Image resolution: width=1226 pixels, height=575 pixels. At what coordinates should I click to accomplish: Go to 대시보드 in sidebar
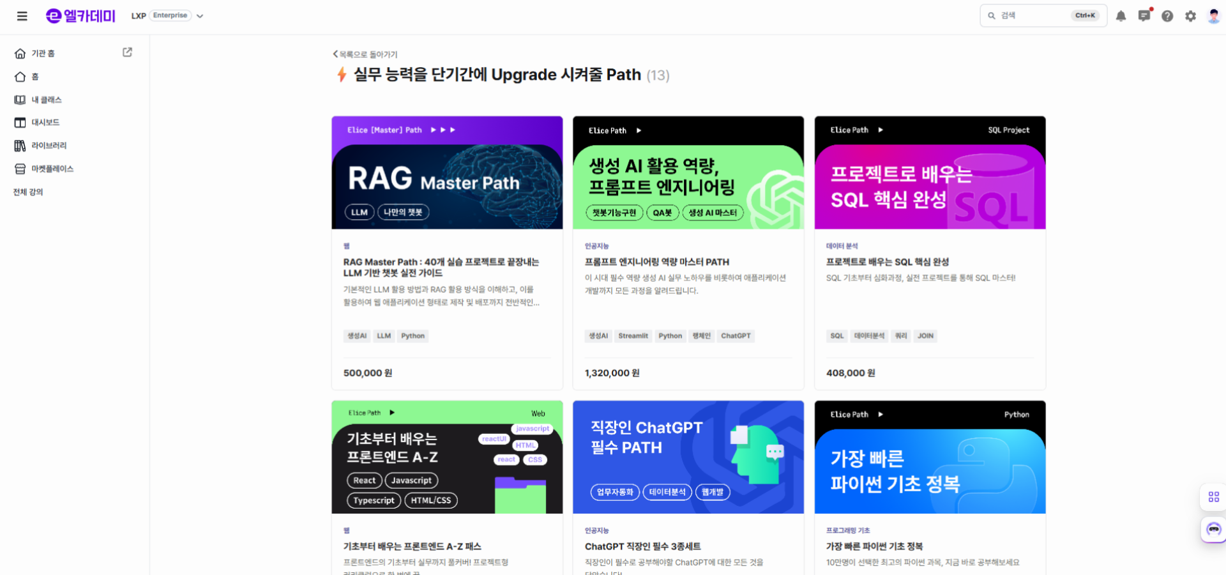pyautogui.click(x=45, y=123)
